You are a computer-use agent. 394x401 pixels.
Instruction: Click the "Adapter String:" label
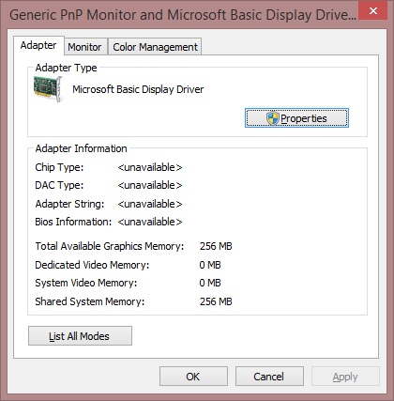[x=69, y=204]
